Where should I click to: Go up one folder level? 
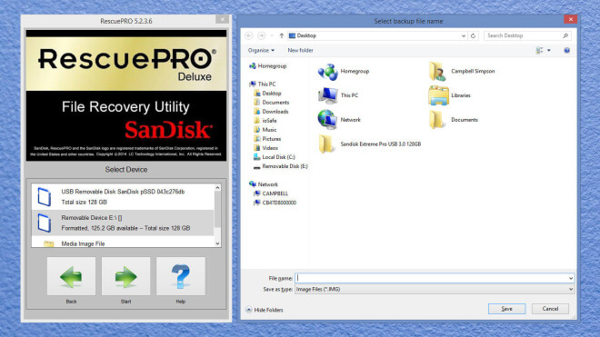pyautogui.click(x=282, y=35)
